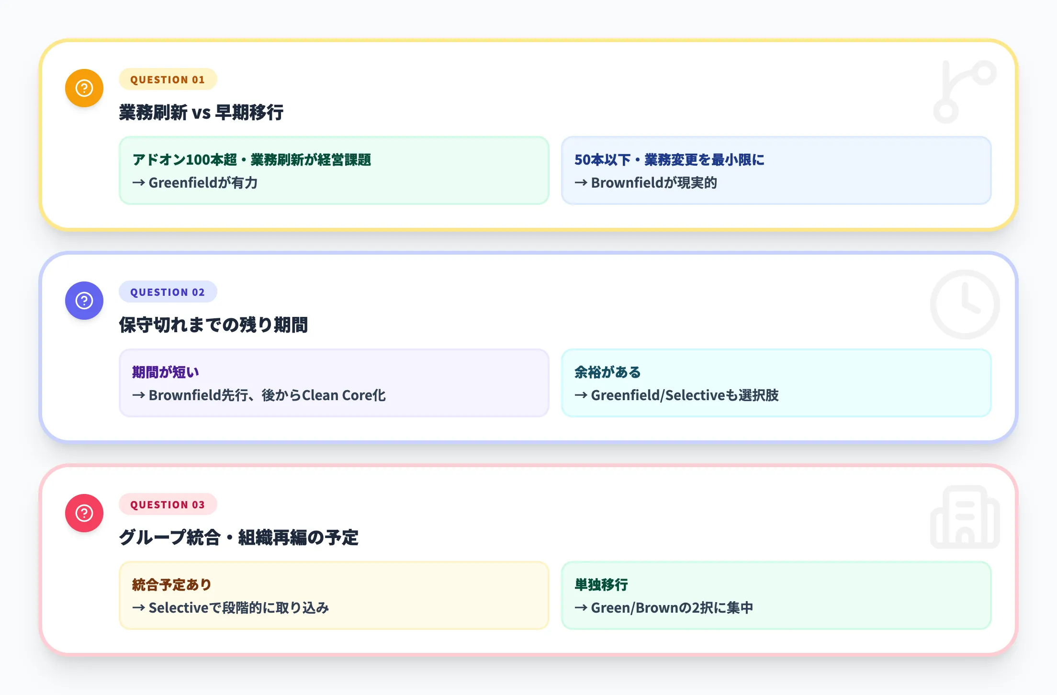
Task: Open the 保守切れまでの残り期間 section
Action: (x=214, y=325)
